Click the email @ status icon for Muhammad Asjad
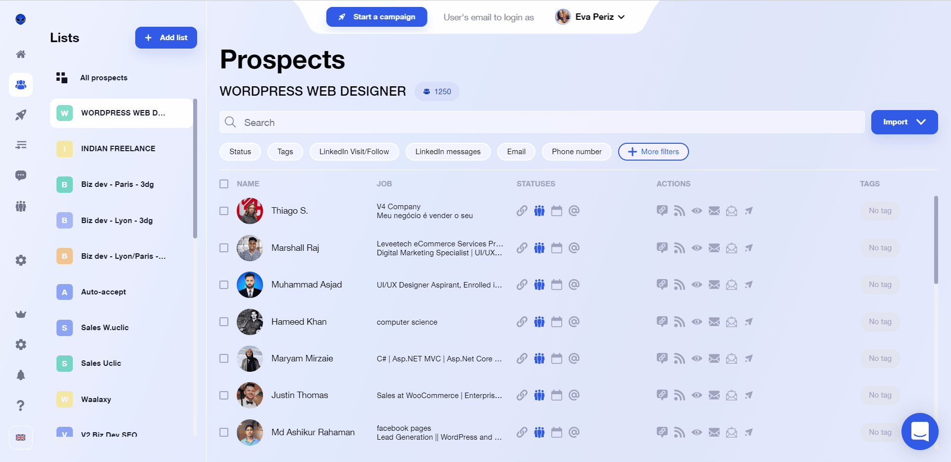The height and width of the screenshot is (462, 951). [x=574, y=285]
